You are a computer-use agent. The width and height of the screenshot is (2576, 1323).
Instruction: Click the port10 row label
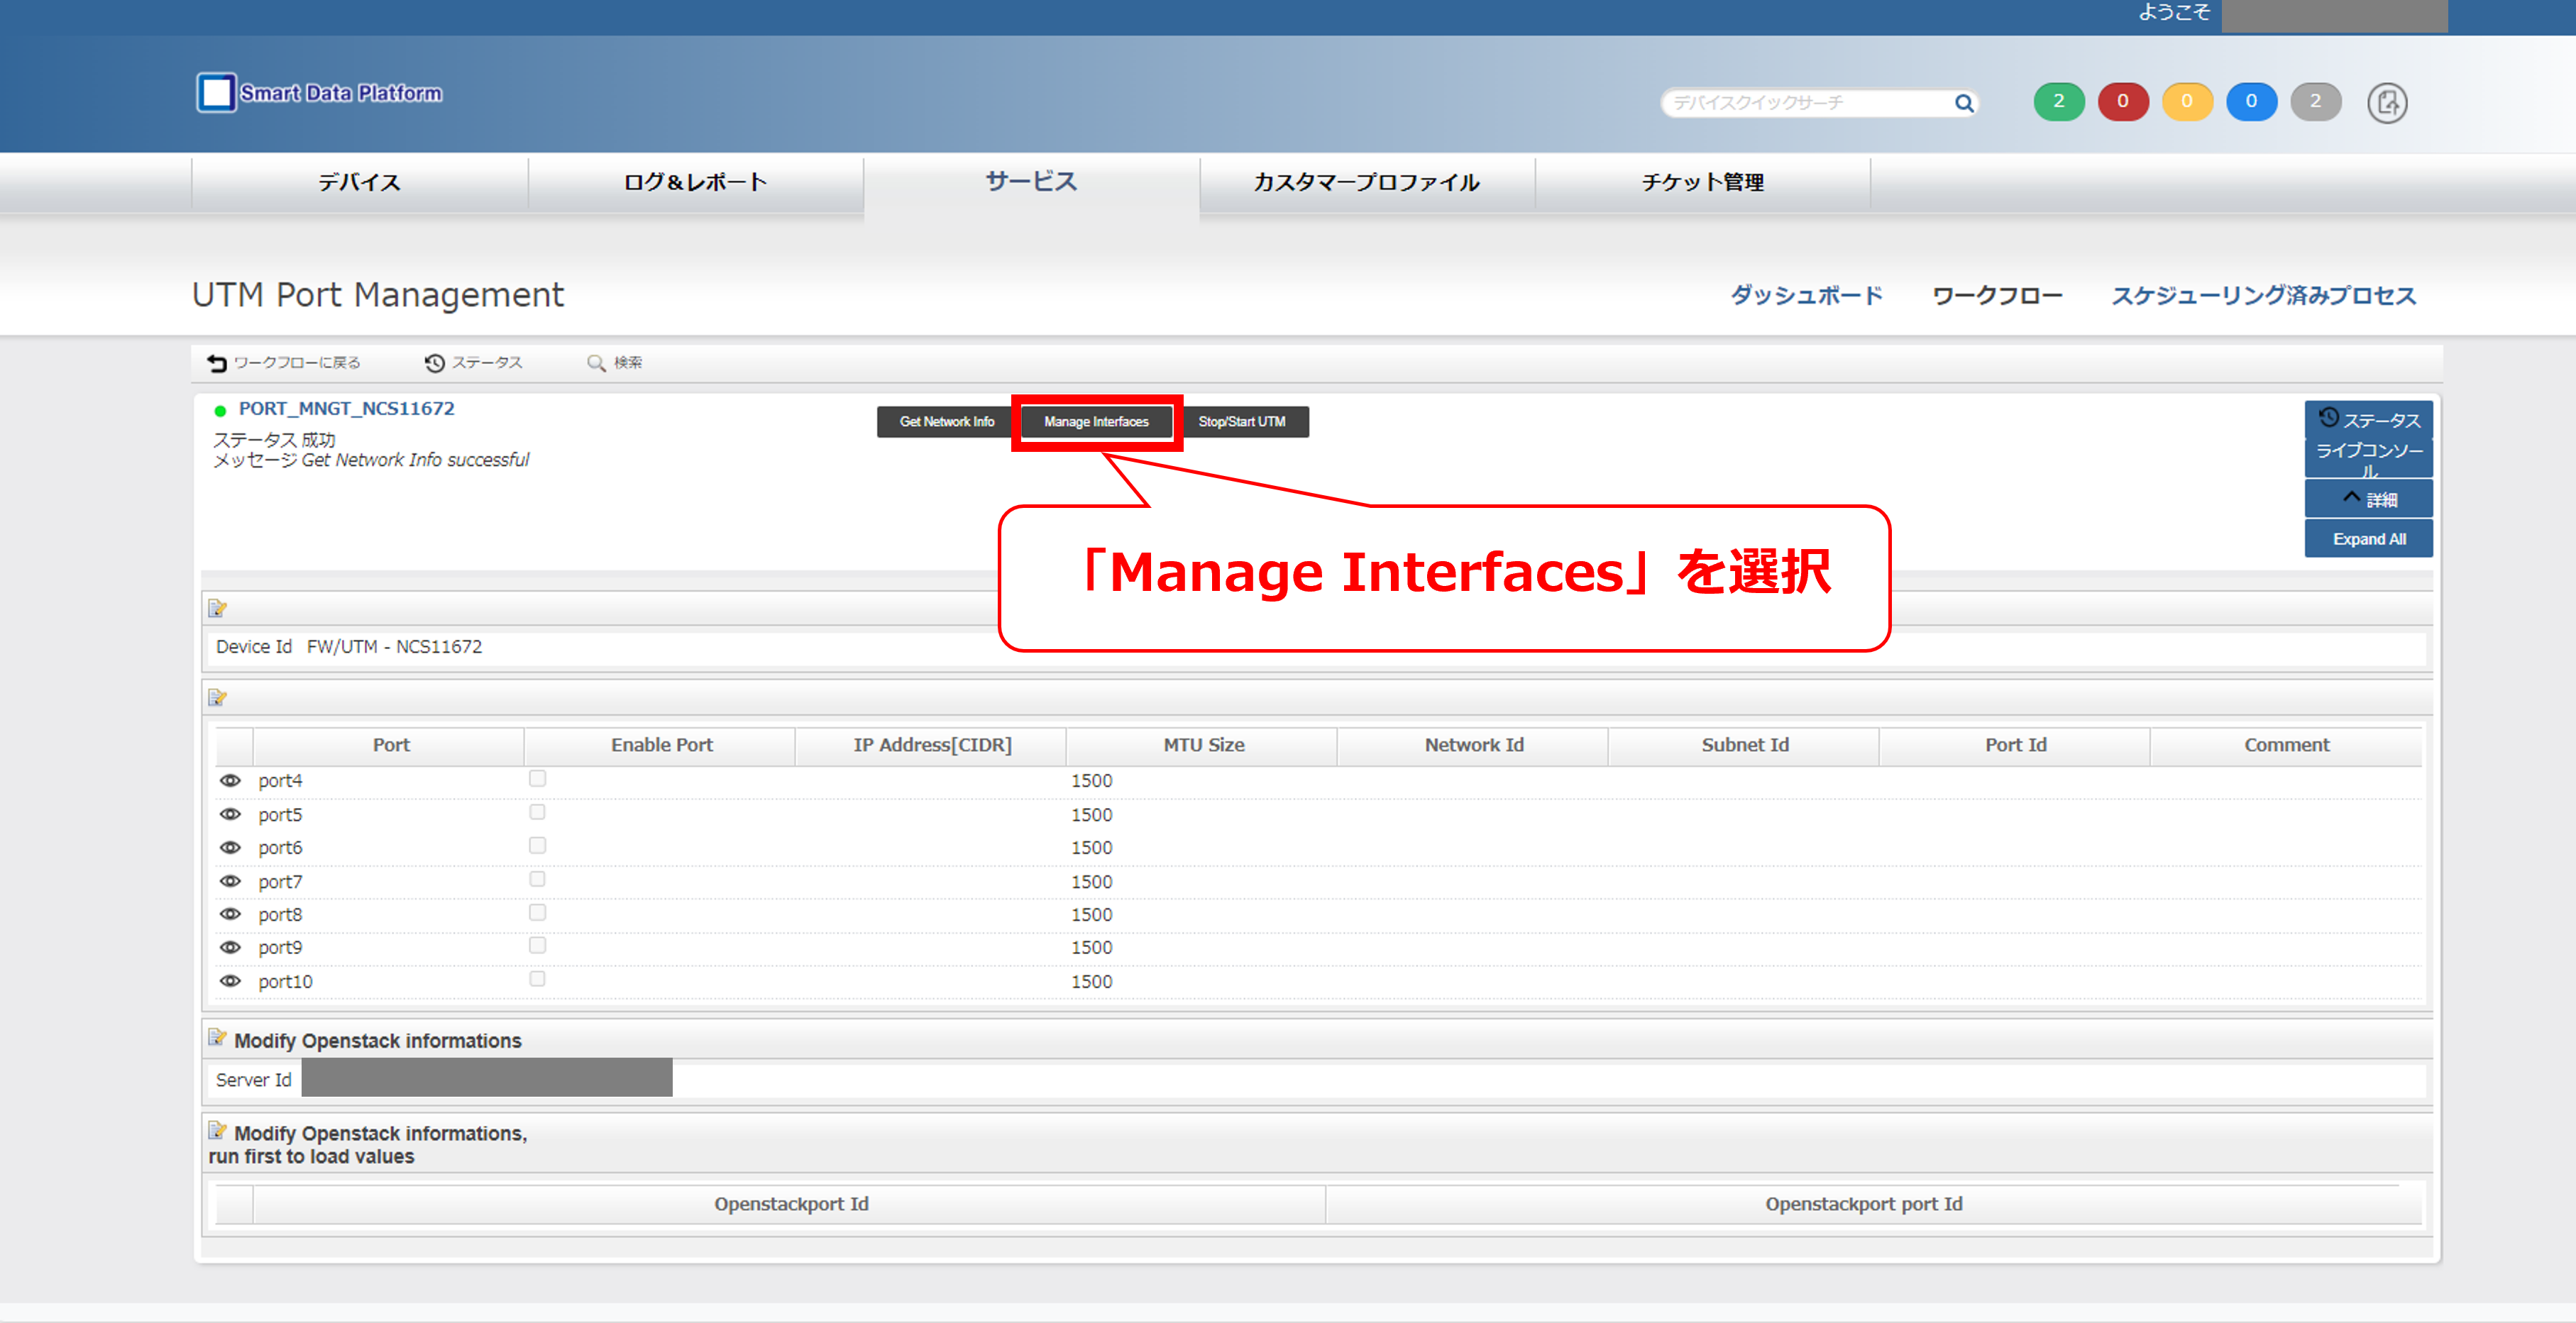pos(285,982)
